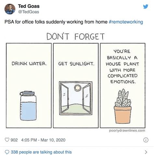
Task: Open the #remoteworking hashtag
Action: pyautogui.click(x=126, y=22)
